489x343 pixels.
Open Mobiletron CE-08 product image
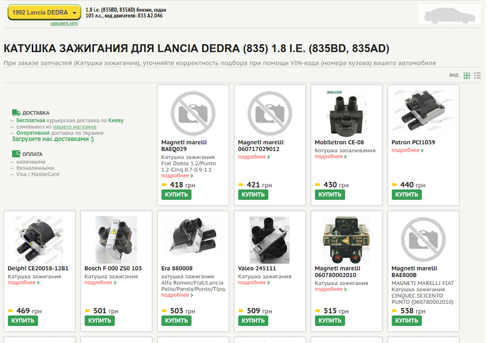pyautogui.click(x=346, y=113)
